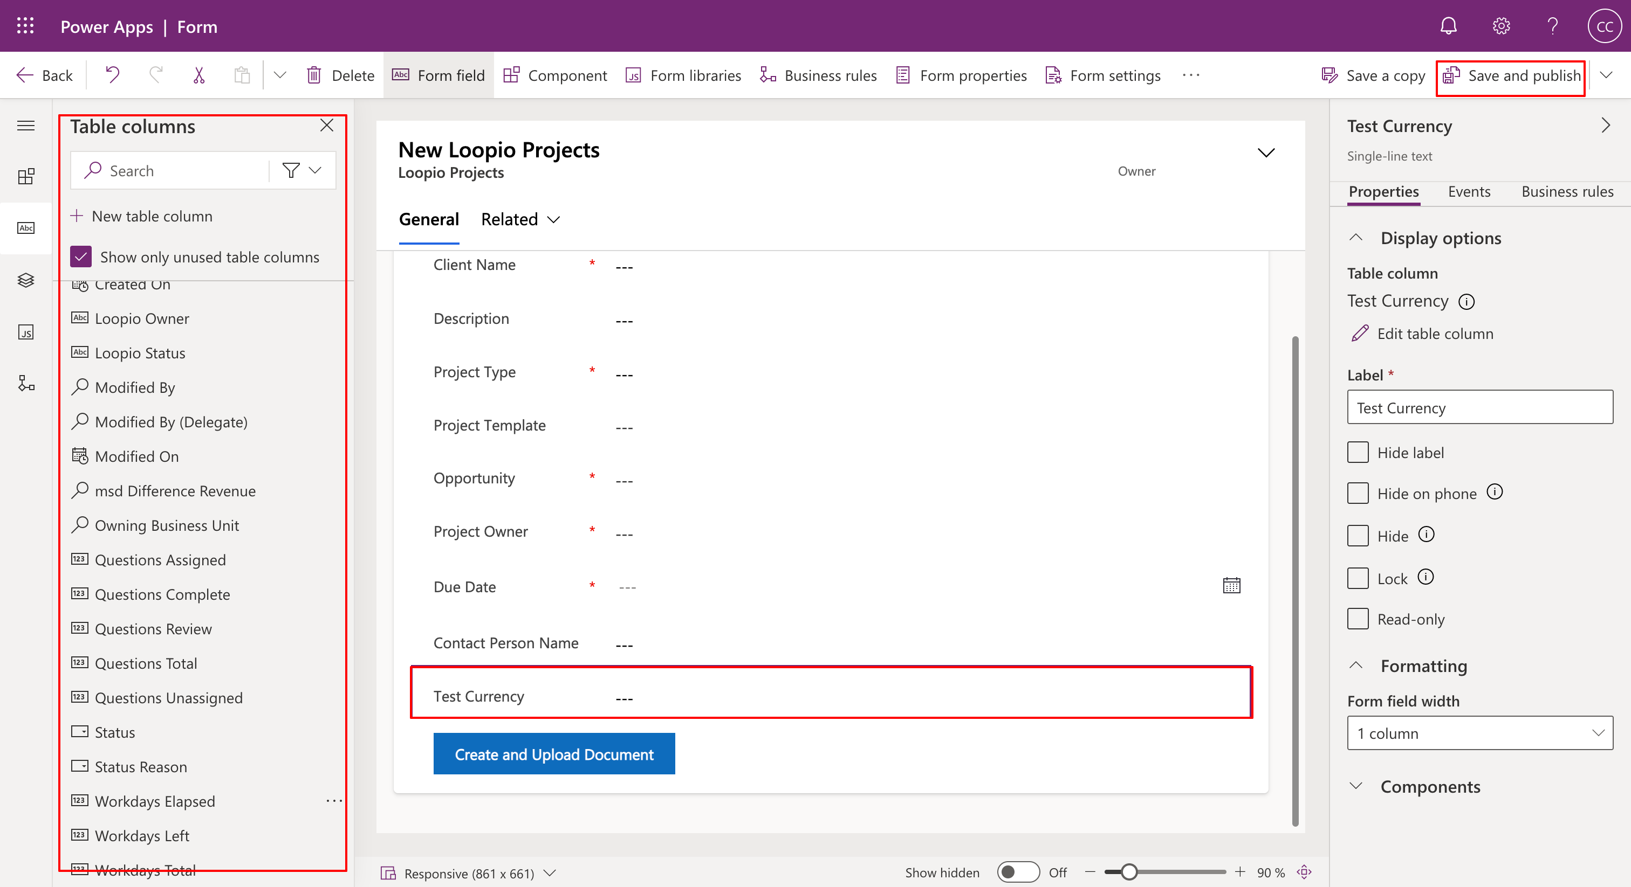Click Form field in the command bar
This screenshot has width=1631, height=887.
[x=438, y=75]
